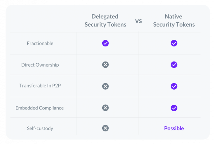Select the 'Delegated Security Tokens' column header

coord(105,21)
